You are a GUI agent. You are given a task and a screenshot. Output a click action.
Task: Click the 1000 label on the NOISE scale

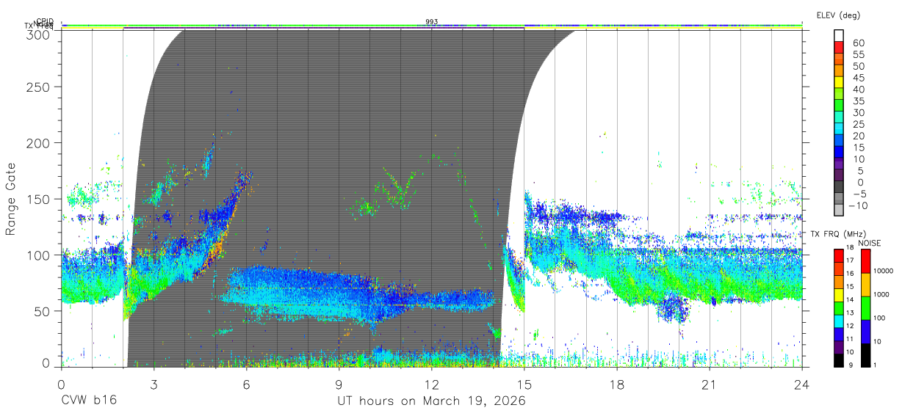[x=880, y=294]
